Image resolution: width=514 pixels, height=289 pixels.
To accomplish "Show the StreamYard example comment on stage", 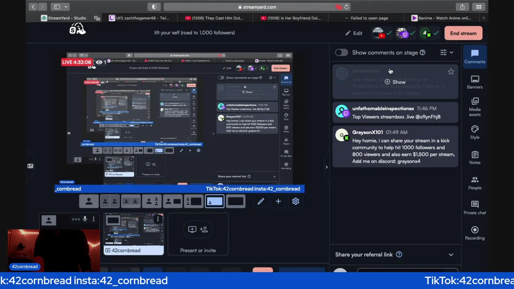I will pyautogui.click(x=395, y=82).
